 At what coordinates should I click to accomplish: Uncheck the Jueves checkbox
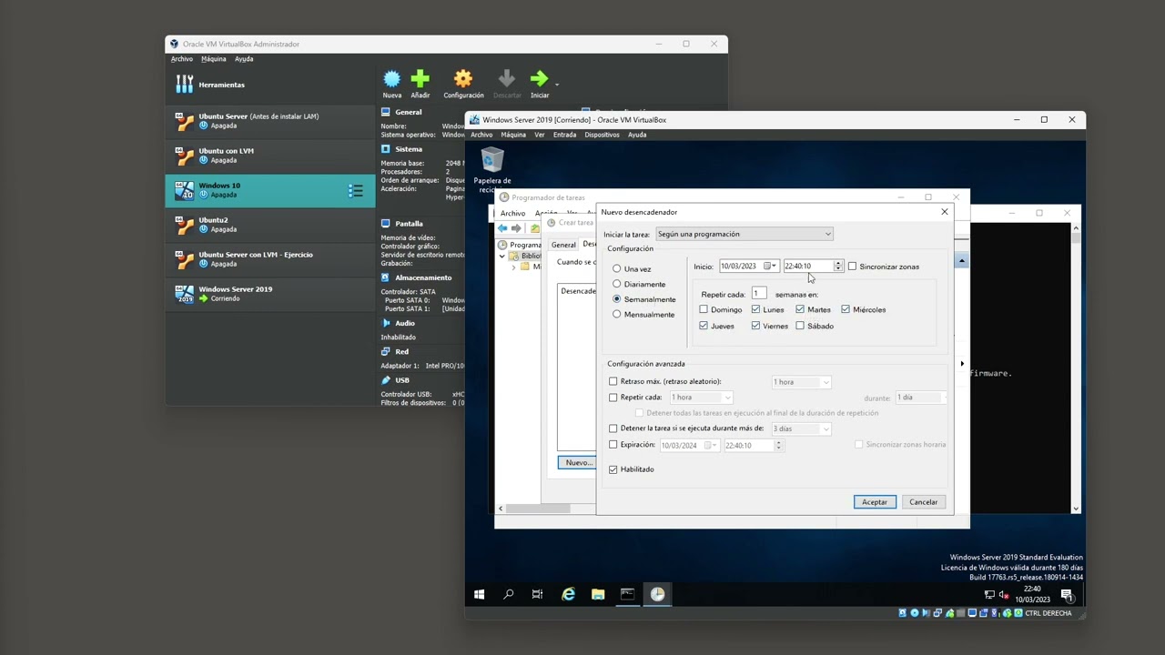pos(704,326)
